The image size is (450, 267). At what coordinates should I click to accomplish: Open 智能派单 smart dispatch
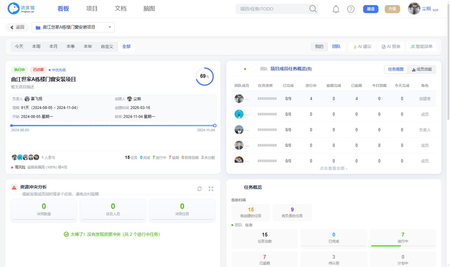point(421,47)
